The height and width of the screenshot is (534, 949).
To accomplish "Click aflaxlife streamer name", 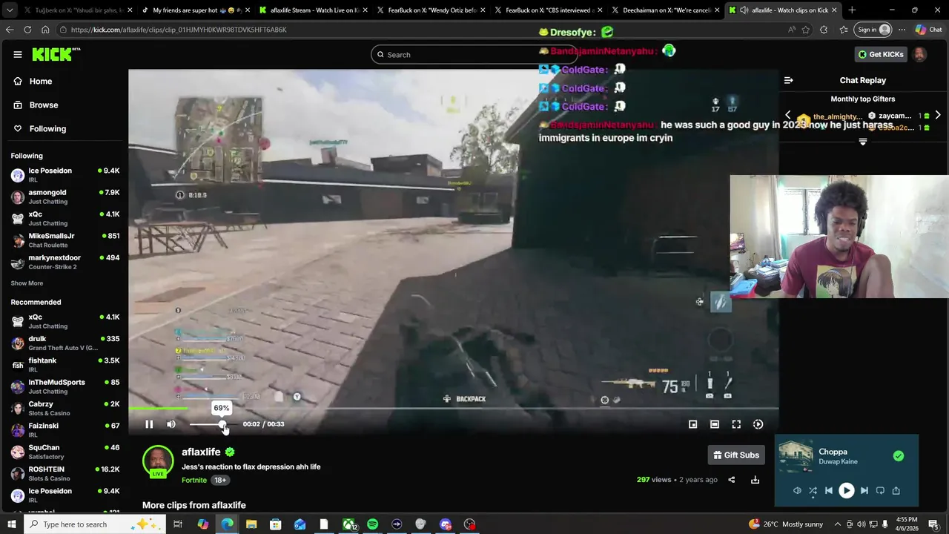I will tap(201, 452).
